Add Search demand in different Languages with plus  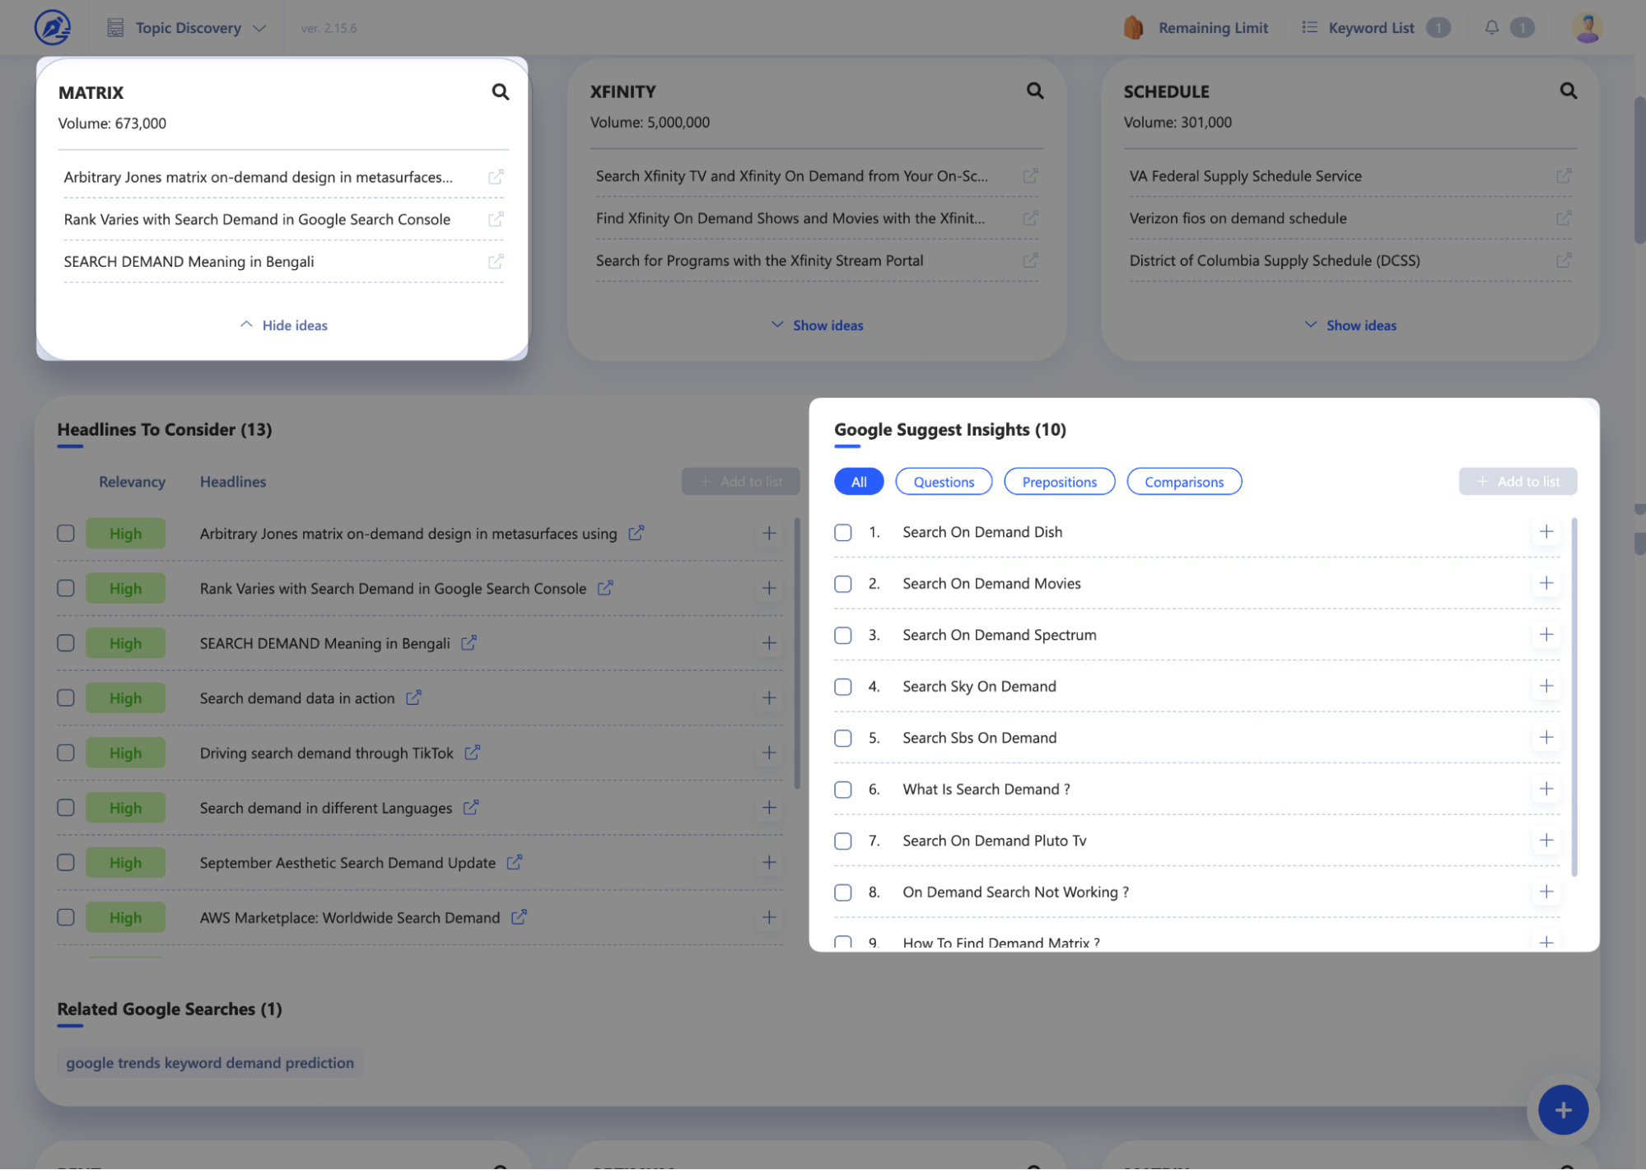(769, 808)
